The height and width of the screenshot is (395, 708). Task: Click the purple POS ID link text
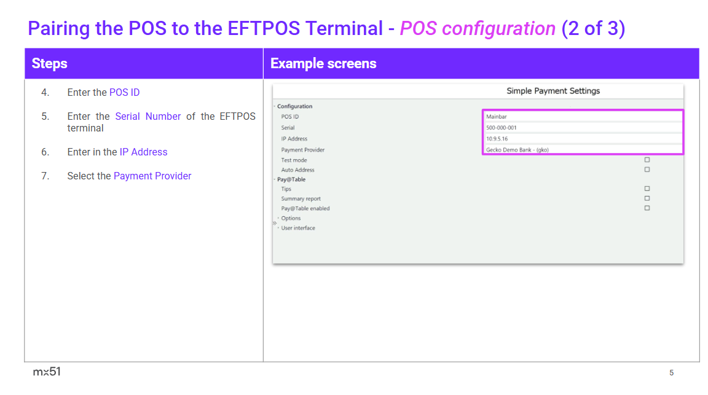(x=124, y=93)
